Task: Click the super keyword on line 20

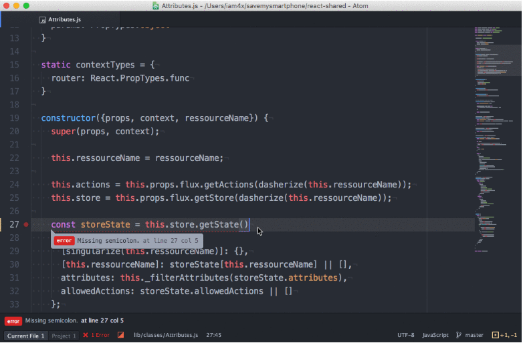Action: (64, 131)
